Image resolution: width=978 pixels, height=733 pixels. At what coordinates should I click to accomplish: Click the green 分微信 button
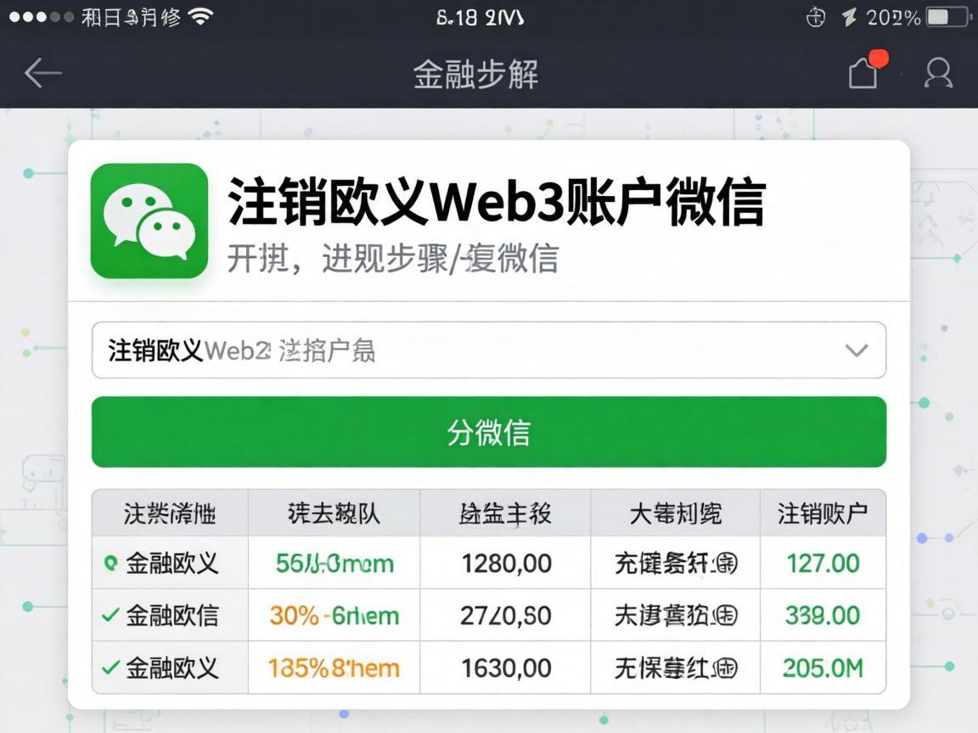click(x=489, y=432)
